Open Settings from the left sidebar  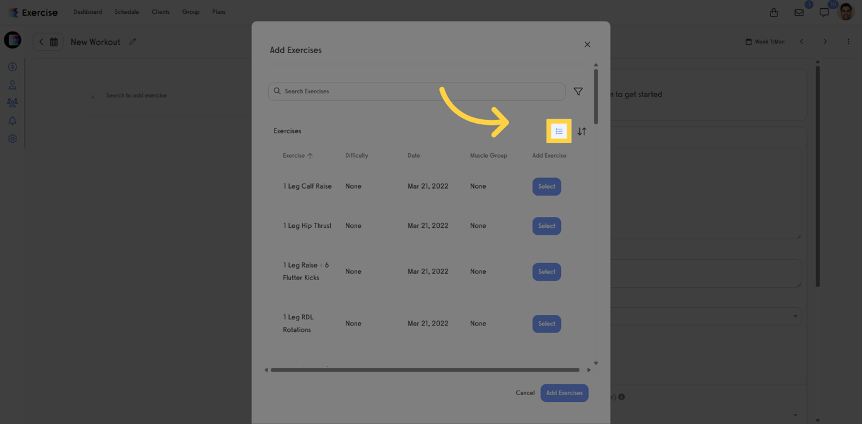coord(12,138)
